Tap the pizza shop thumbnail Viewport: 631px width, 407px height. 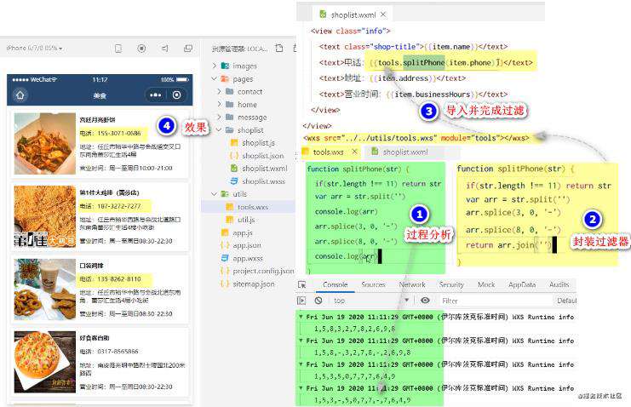click(x=44, y=362)
